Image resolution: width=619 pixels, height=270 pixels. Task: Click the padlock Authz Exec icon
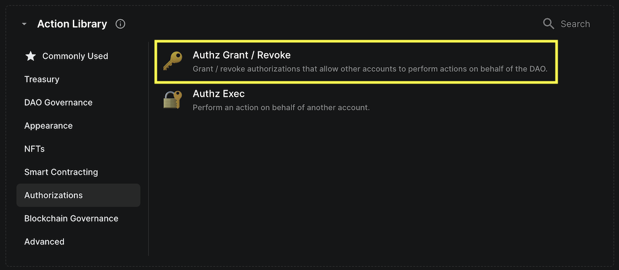coord(173,100)
